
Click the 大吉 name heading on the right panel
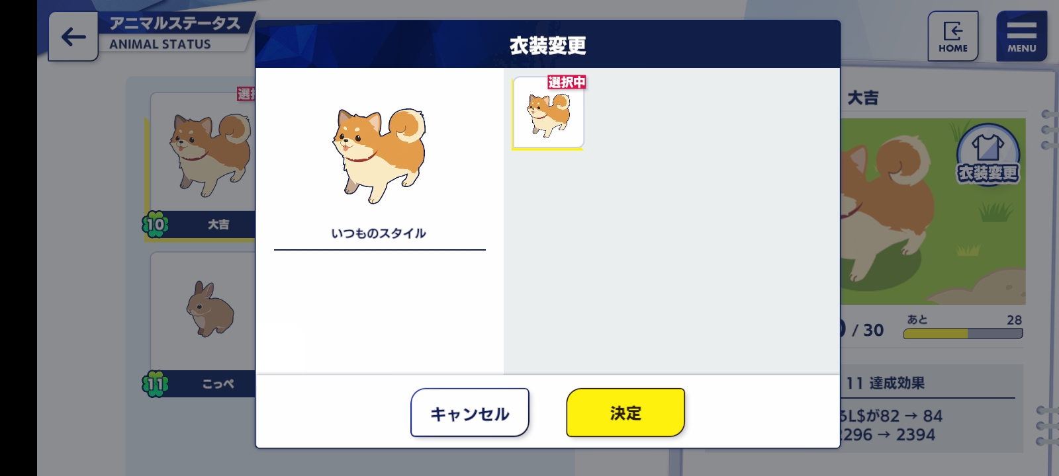863,98
